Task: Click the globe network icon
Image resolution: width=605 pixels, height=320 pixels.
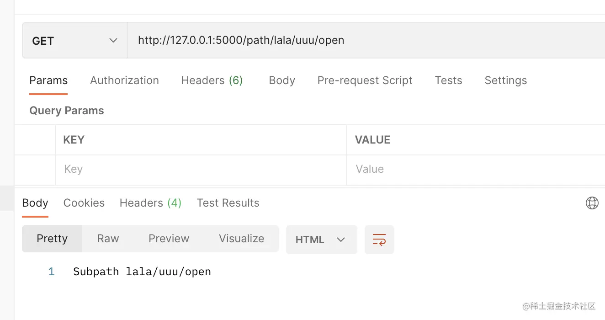Action: pos(592,203)
